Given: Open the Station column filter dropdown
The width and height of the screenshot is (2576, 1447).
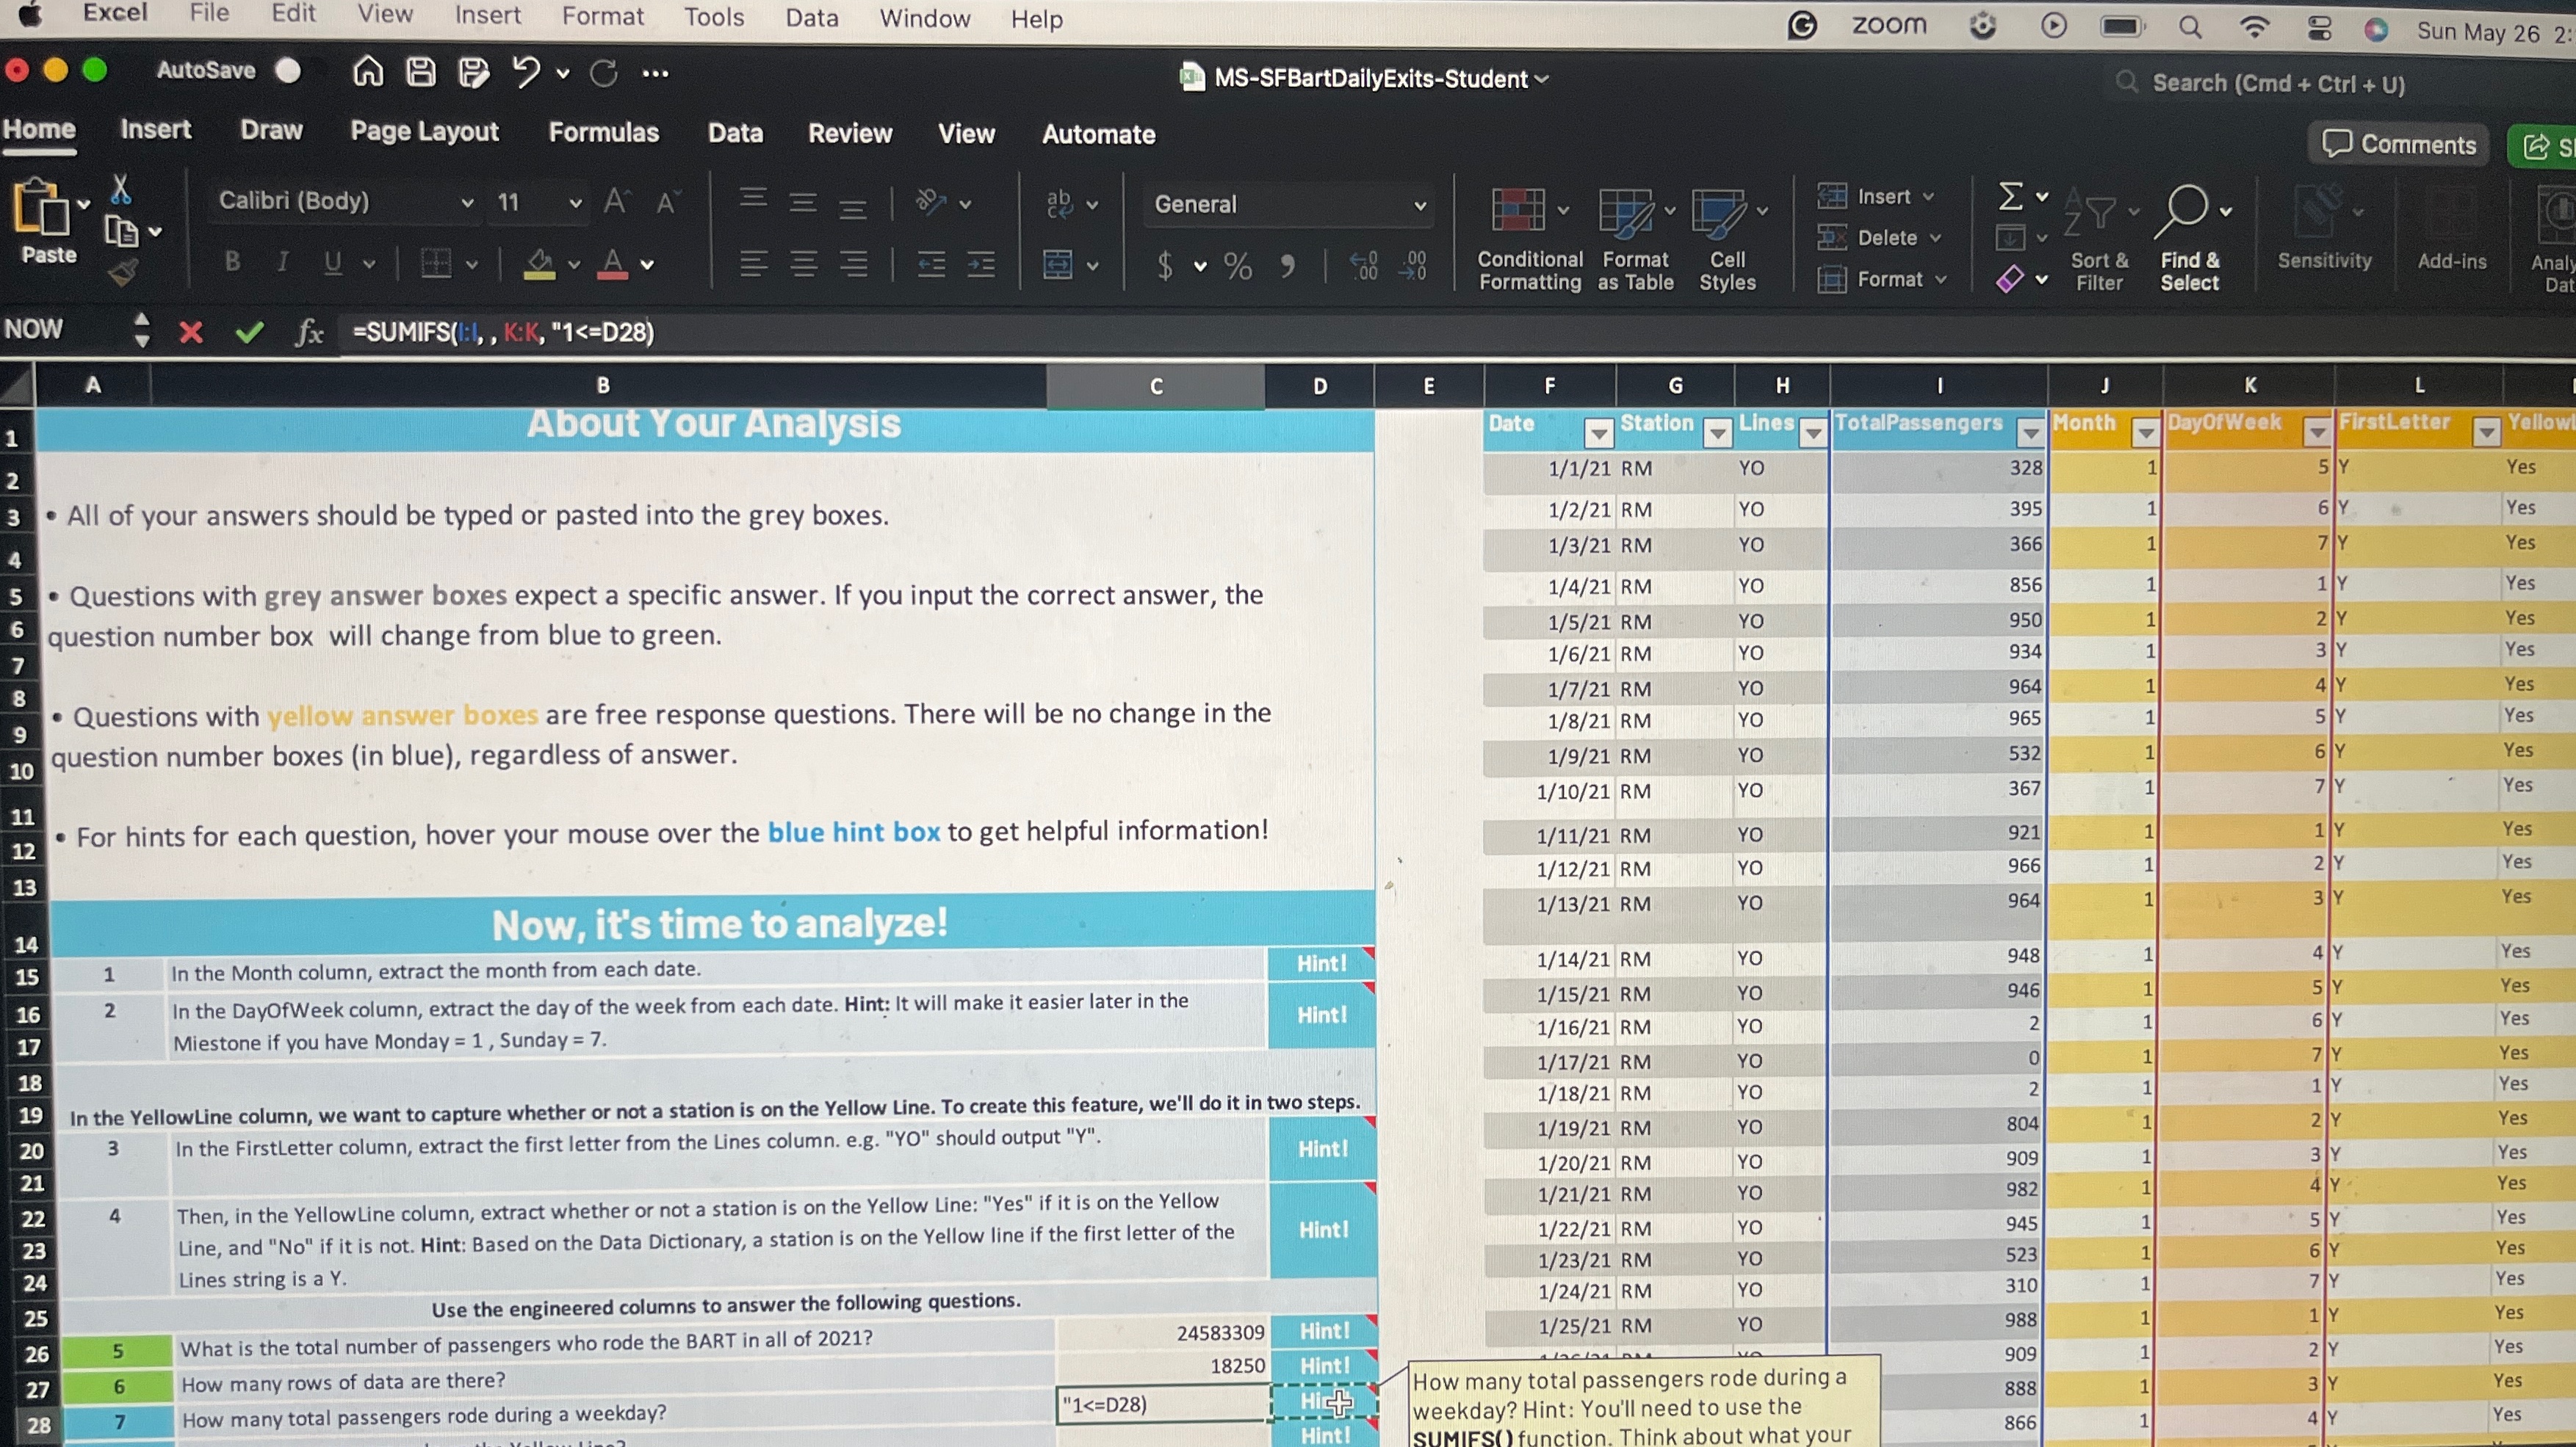Looking at the screenshot, I should (x=1717, y=432).
